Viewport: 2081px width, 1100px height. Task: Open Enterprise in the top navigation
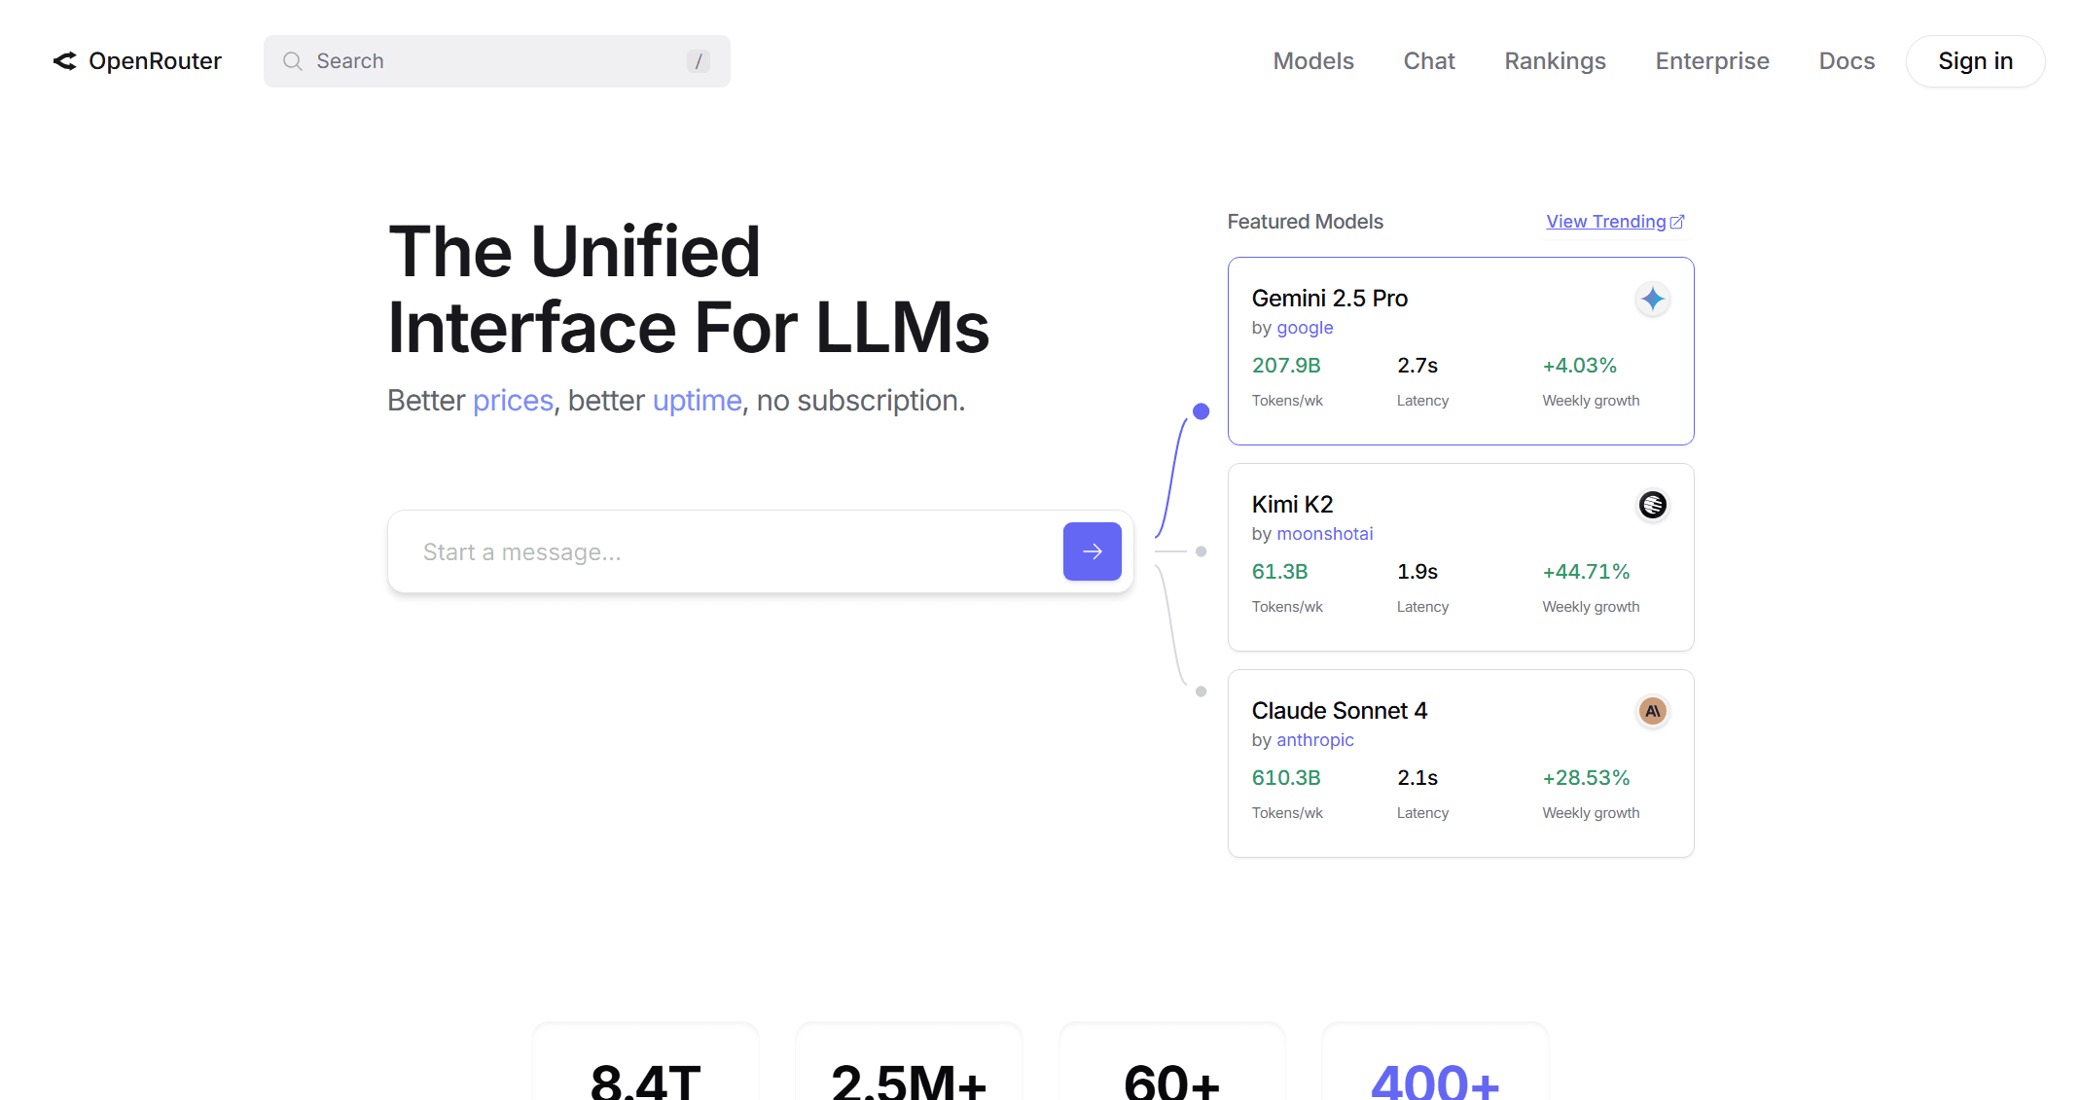(1711, 61)
